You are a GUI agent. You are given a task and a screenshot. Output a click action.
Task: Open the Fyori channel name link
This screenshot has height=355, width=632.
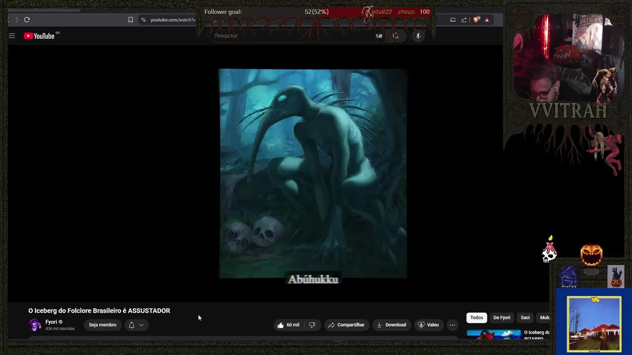point(51,322)
